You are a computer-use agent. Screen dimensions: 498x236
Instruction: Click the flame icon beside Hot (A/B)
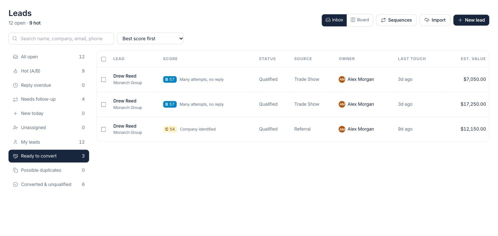pos(15,71)
